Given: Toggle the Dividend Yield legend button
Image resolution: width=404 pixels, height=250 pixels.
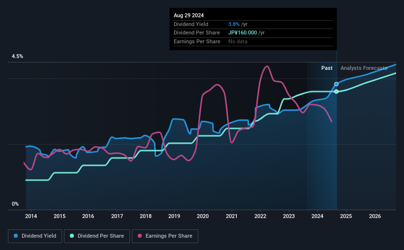Looking at the screenshot, I should click(35, 236).
